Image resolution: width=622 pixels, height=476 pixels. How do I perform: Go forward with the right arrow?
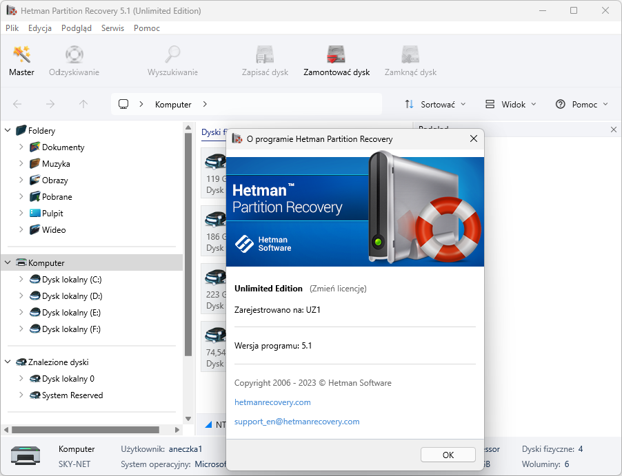(50, 104)
